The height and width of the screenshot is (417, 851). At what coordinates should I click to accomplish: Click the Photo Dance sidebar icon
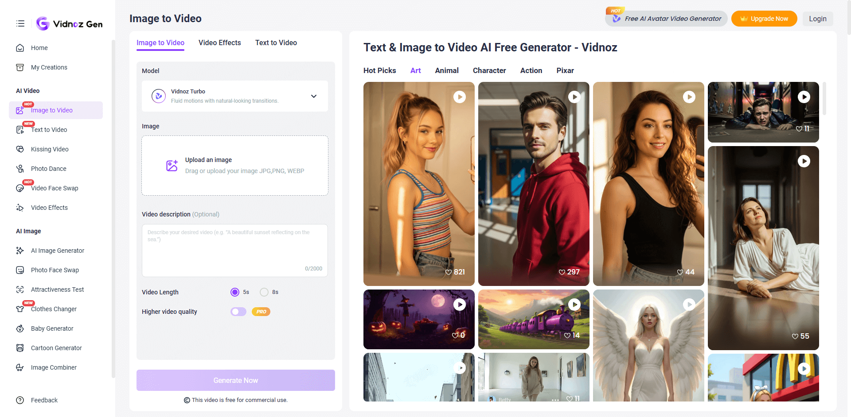(20, 169)
